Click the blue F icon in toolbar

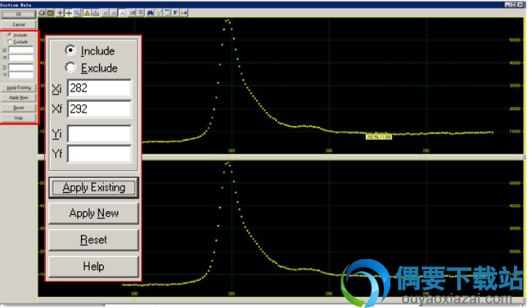tap(175, 13)
